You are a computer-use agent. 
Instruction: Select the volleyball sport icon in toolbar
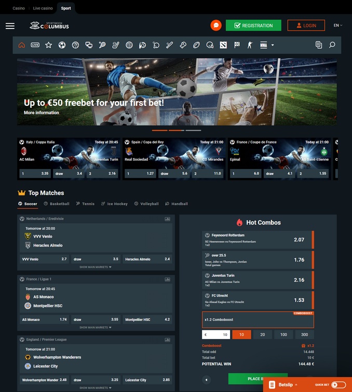pos(129,45)
